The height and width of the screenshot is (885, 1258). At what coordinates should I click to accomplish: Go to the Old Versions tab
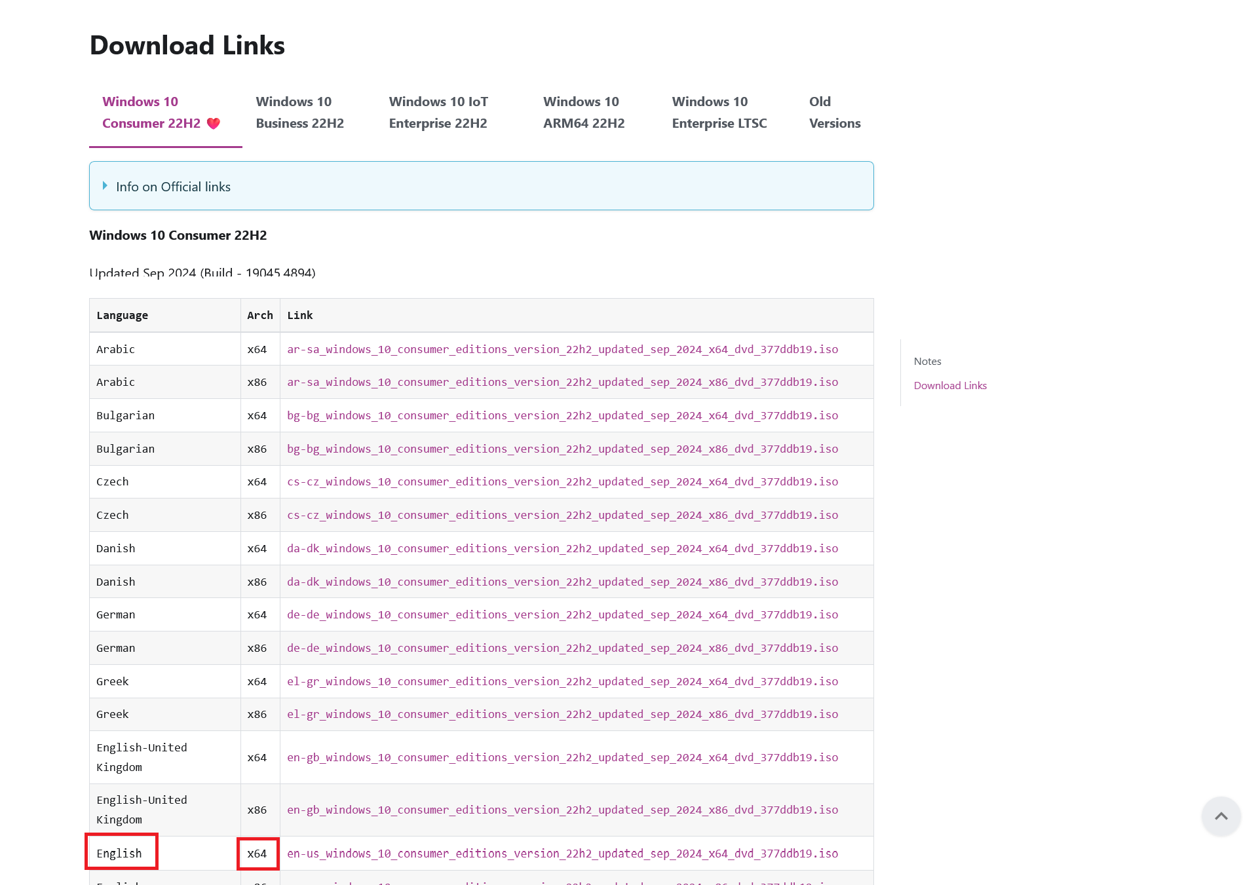coord(835,113)
